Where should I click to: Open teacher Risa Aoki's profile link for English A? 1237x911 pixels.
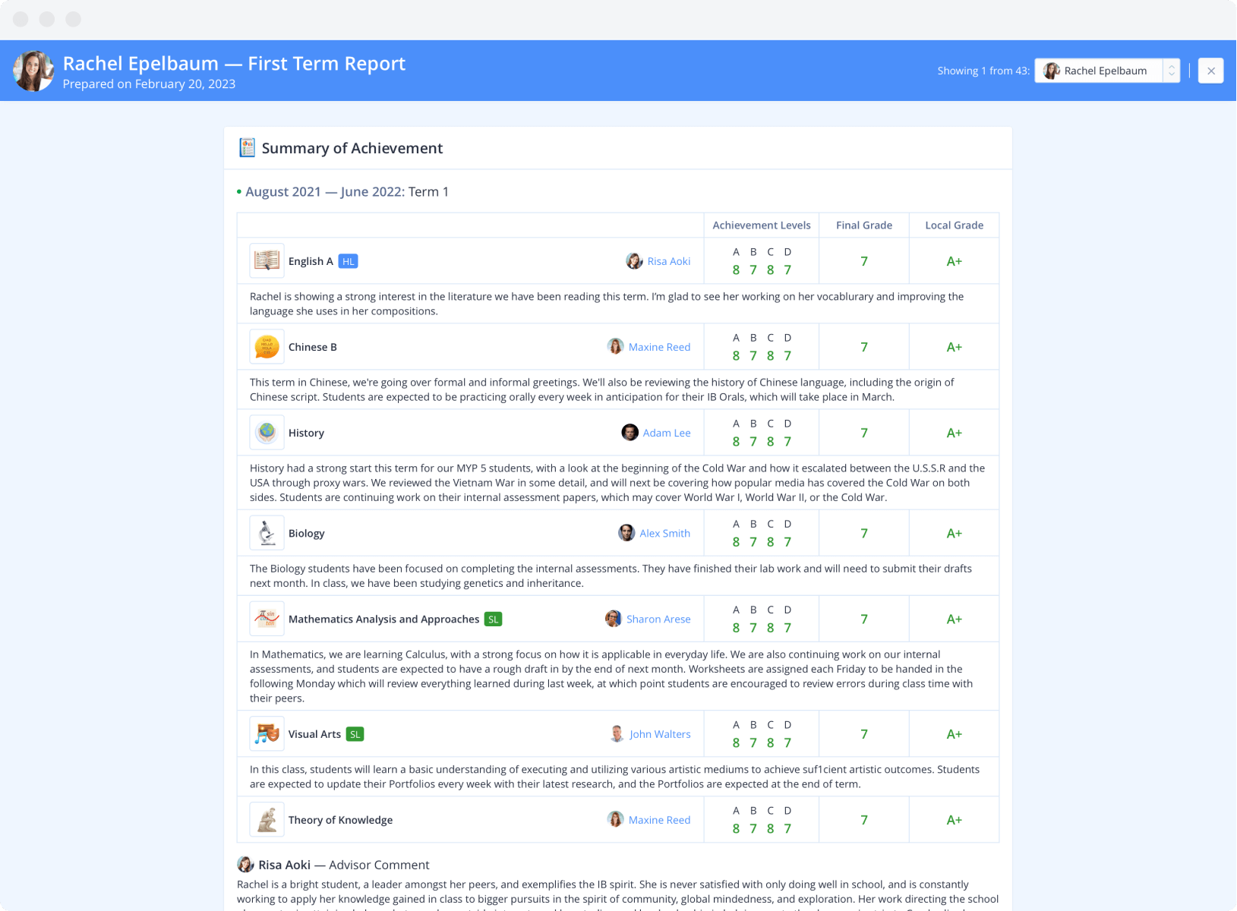tap(668, 261)
